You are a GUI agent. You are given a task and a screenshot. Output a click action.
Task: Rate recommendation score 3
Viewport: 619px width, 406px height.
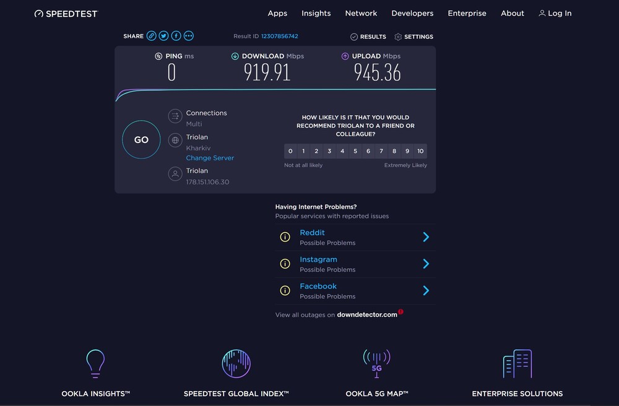pyautogui.click(x=329, y=151)
